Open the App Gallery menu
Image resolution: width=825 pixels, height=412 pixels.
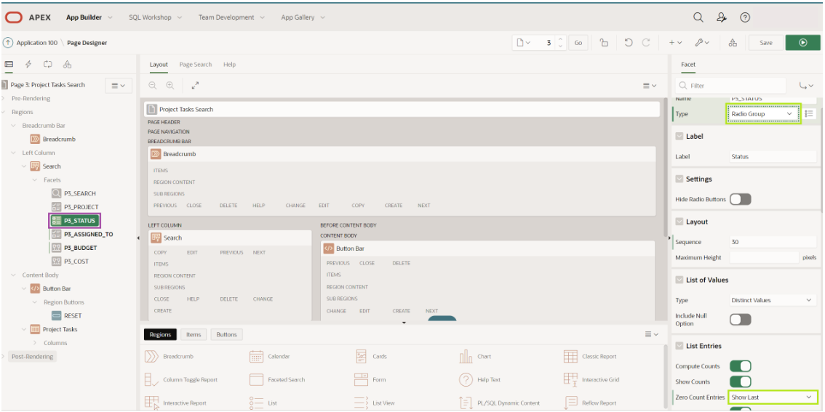303,17
